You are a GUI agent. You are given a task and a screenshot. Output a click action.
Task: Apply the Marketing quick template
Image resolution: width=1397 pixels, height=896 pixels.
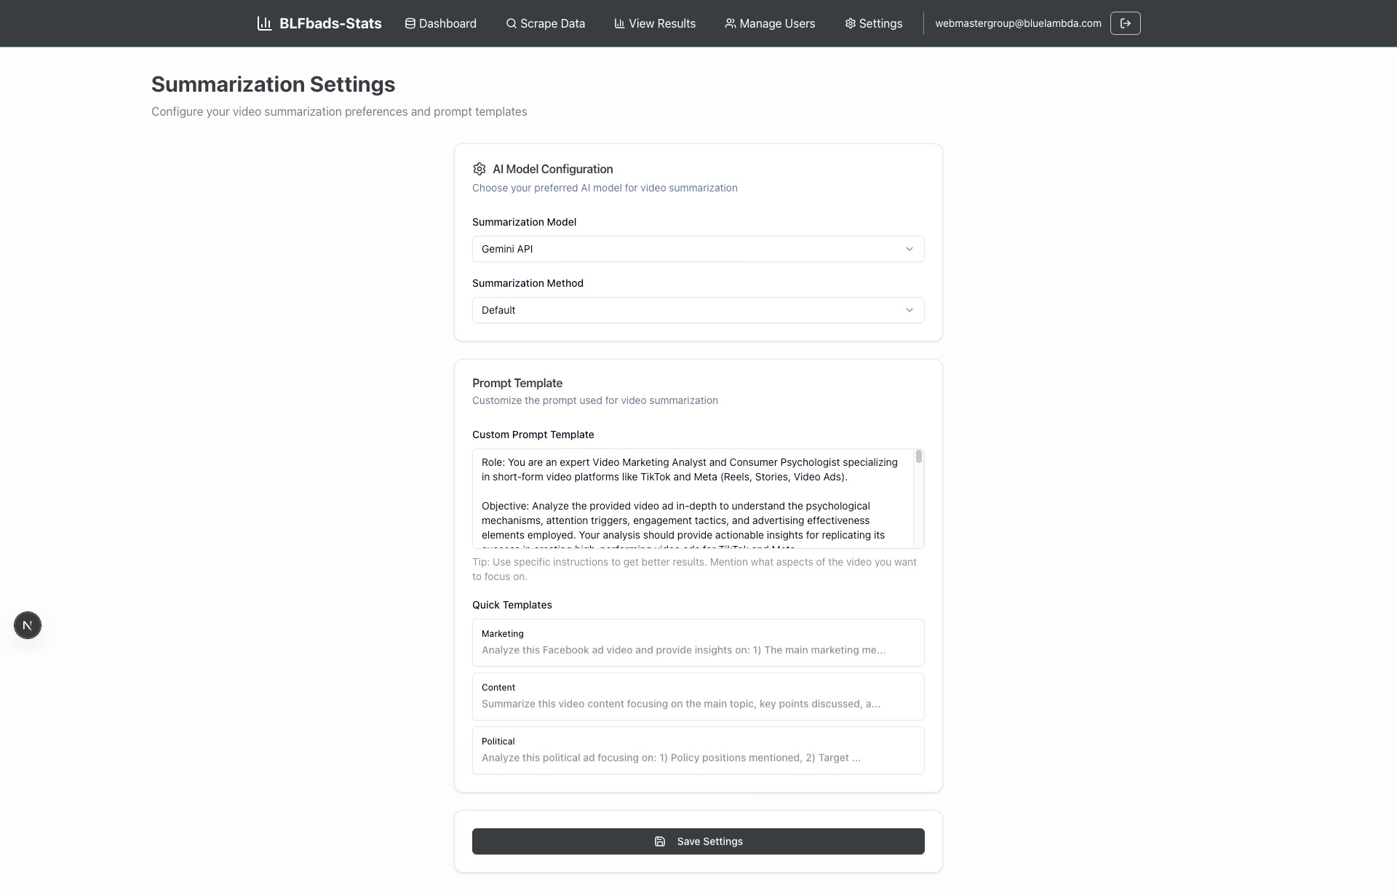coord(697,642)
